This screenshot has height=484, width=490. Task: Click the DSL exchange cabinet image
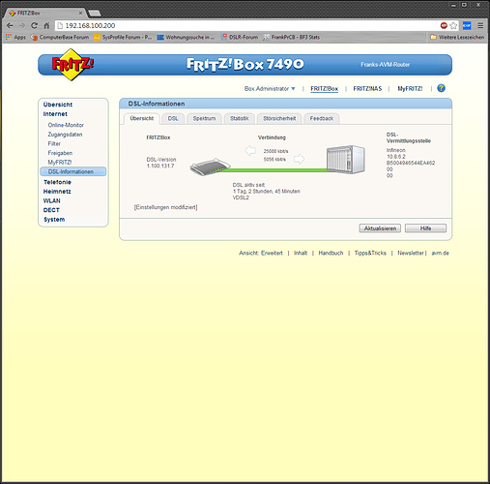(345, 160)
